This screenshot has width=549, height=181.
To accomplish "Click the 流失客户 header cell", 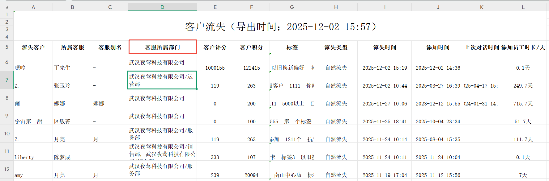I will pyautogui.click(x=33, y=47).
